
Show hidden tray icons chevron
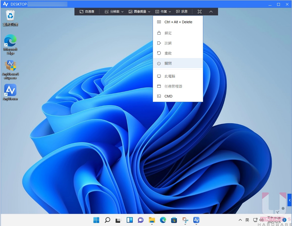pos(240,220)
